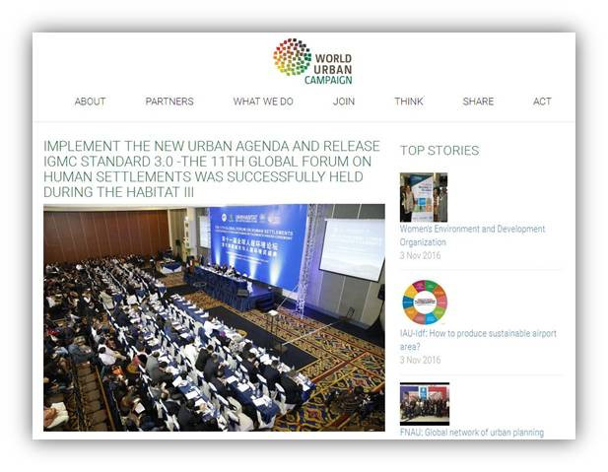
Task: Navigate to the ACT page
Action: [x=542, y=101]
